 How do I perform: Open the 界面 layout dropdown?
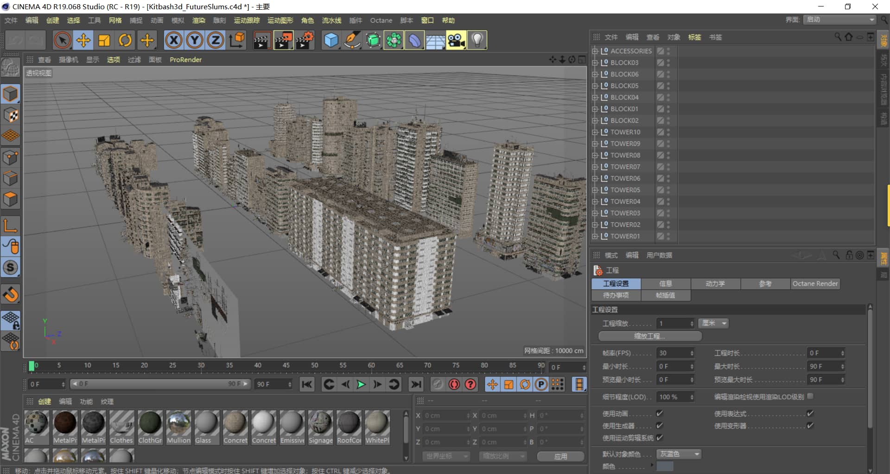pos(839,19)
